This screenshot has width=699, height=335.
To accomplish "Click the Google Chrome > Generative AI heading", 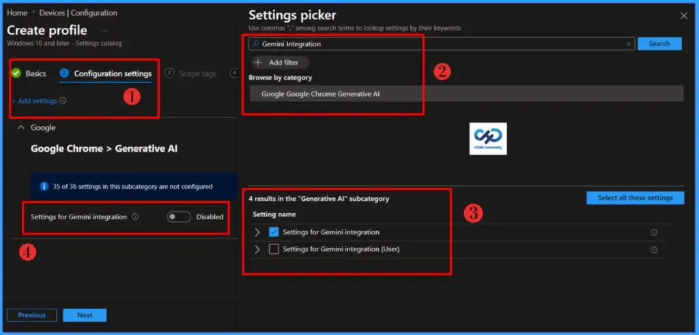I will point(104,148).
